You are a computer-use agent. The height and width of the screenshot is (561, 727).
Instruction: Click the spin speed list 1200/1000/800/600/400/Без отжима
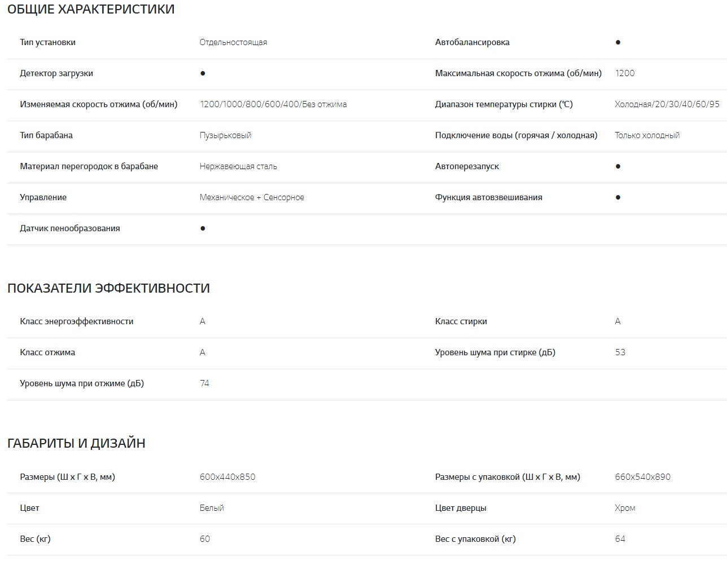[x=273, y=104]
